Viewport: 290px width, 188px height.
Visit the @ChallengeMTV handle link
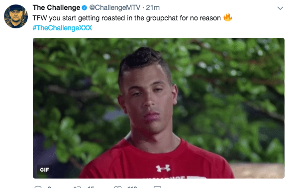(x=115, y=7)
